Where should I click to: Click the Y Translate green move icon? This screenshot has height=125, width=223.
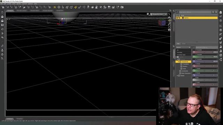point(194,57)
